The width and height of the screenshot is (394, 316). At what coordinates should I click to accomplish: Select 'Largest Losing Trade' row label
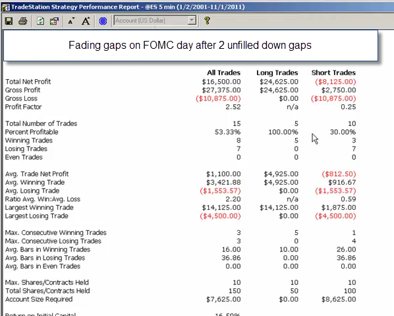click(x=37, y=216)
